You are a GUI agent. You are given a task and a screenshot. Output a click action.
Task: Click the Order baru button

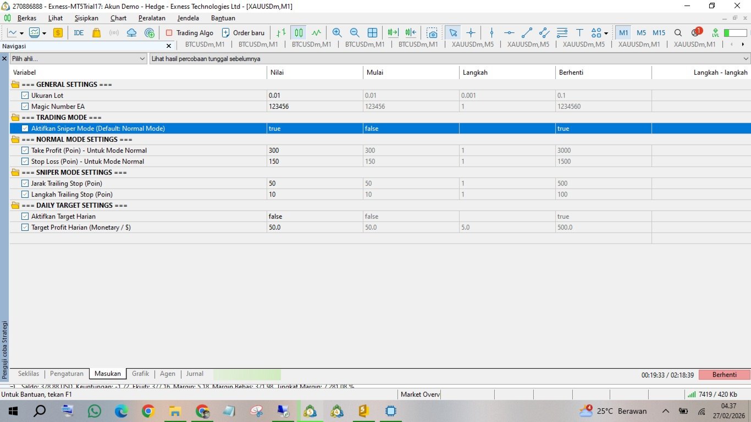243,33
